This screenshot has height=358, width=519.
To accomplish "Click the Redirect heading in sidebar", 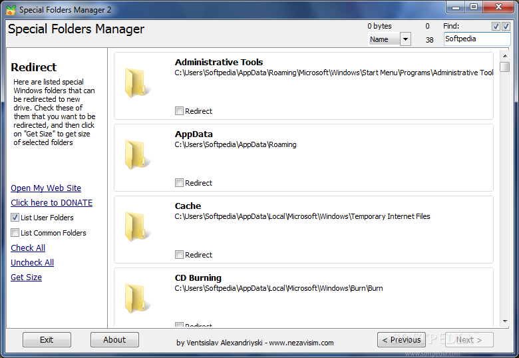I will coord(34,67).
